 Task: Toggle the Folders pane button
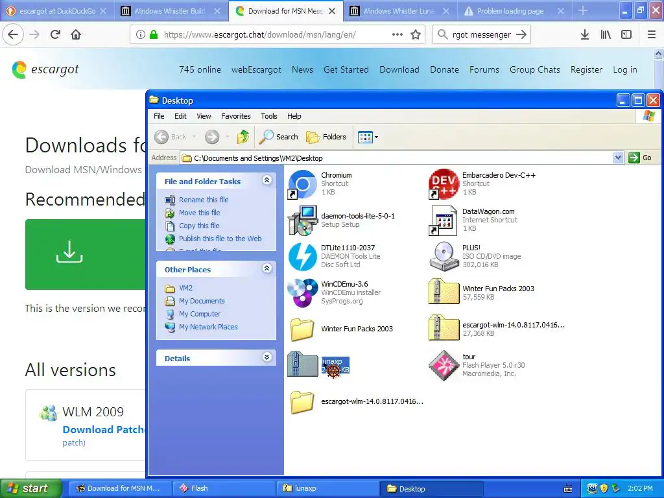tap(326, 137)
